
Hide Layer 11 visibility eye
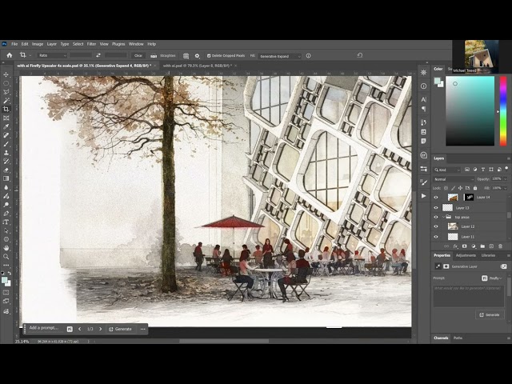(436, 237)
